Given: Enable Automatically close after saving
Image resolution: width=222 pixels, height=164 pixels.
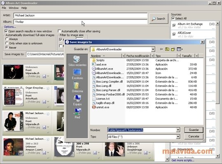Looking at the screenshot, I should 59,31.
